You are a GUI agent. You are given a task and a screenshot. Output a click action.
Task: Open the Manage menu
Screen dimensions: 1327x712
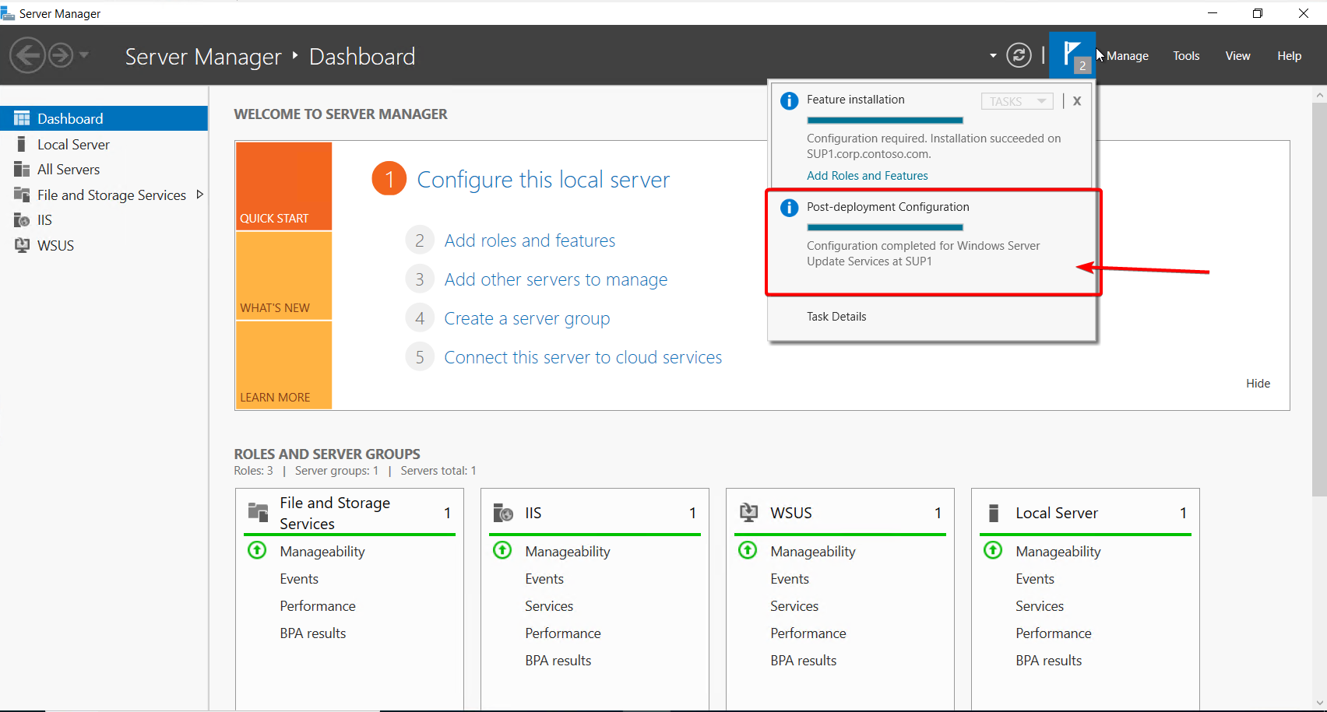(1128, 56)
